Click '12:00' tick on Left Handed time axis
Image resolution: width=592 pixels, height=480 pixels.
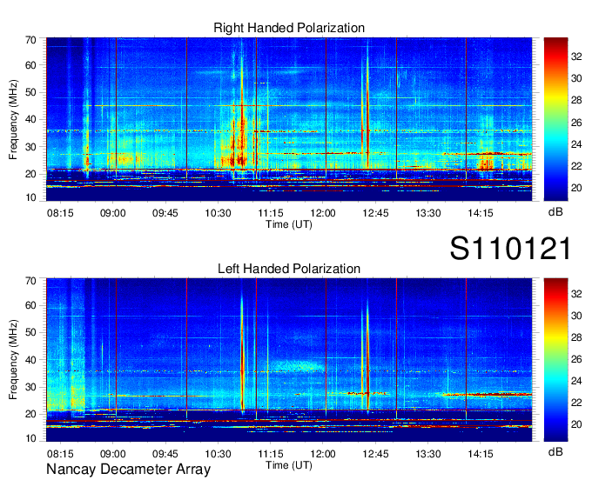[323, 454]
